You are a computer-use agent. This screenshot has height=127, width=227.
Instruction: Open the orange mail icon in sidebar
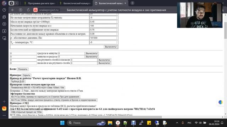[x=4, y=108]
